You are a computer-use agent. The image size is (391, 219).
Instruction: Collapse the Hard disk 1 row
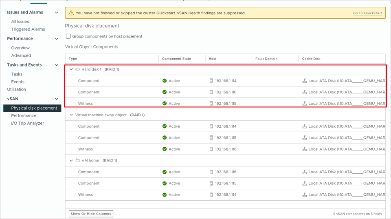tap(71, 69)
